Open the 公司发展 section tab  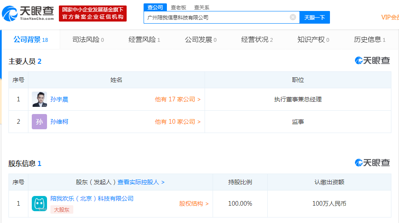[x=201, y=40]
